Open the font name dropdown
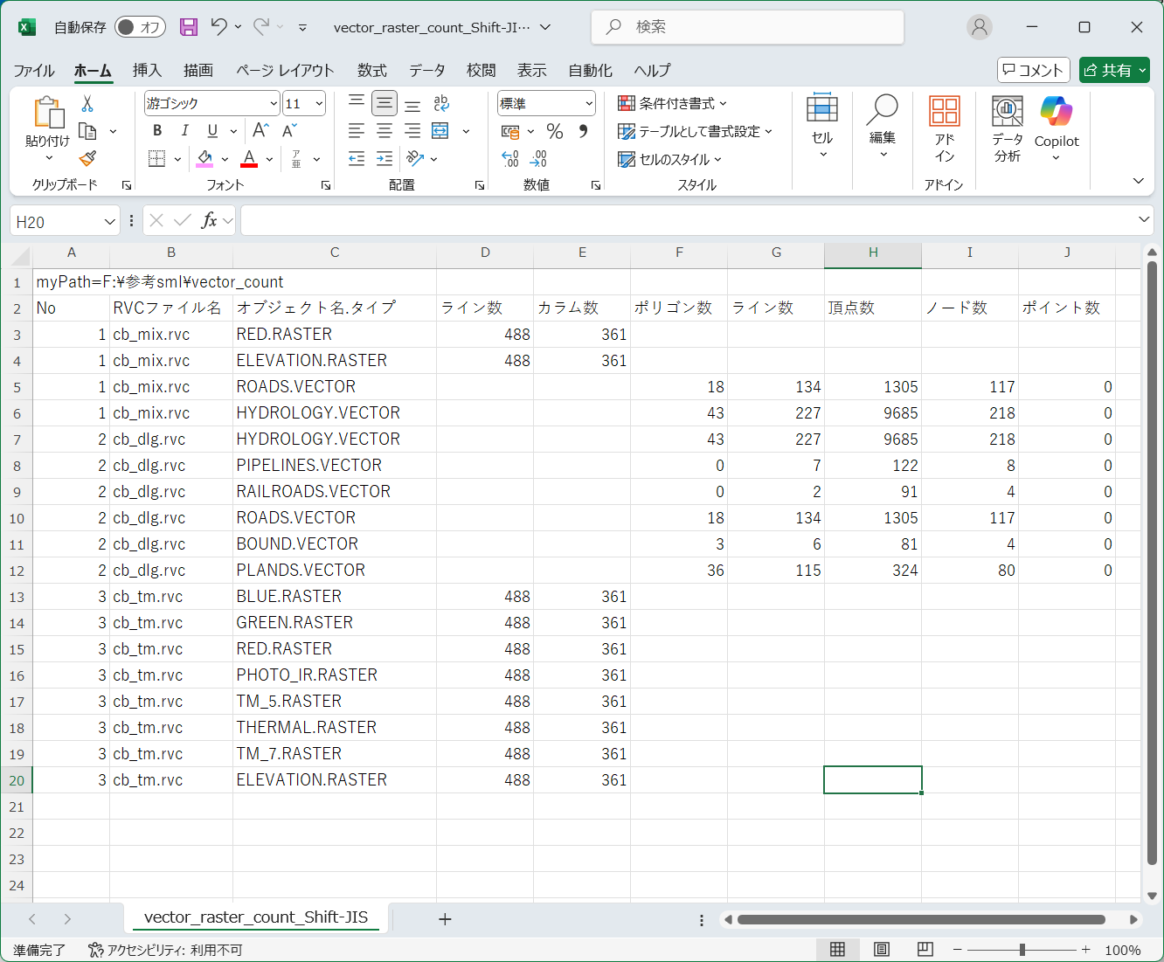The width and height of the screenshot is (1164, 962). [x=274, y=104]
